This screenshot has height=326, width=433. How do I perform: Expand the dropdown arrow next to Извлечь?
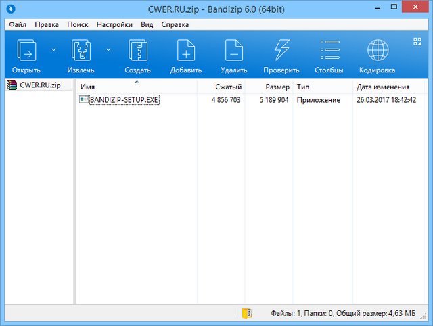(108, 49)
